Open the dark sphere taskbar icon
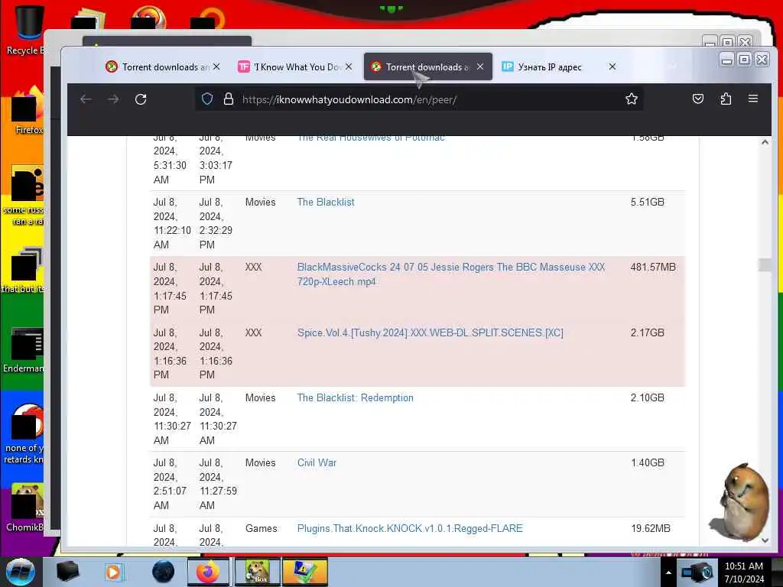 [x=163, y=572]
